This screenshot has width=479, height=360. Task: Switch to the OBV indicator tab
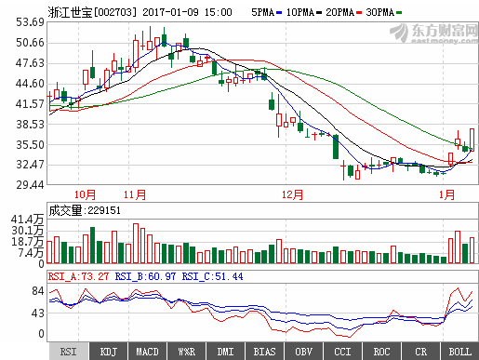[x=303, y=352]
